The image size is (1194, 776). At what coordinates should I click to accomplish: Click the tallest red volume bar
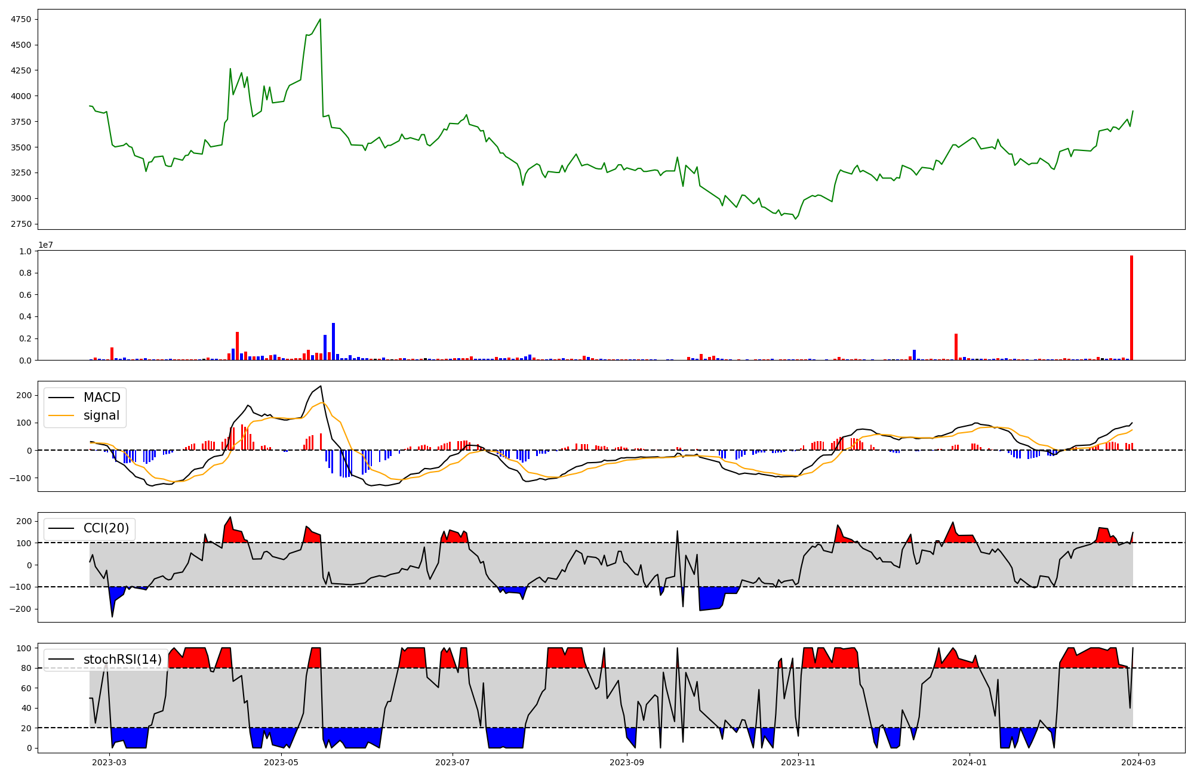[1131, 308]
